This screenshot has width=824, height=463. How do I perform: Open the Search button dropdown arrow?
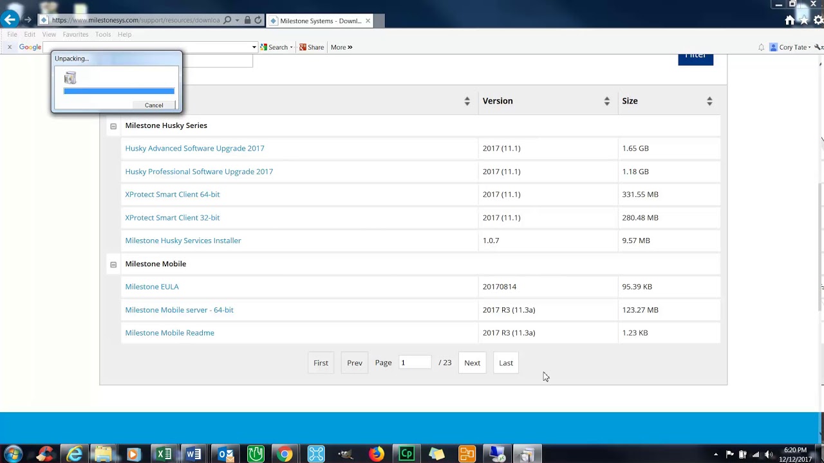(x=291, y=47)
